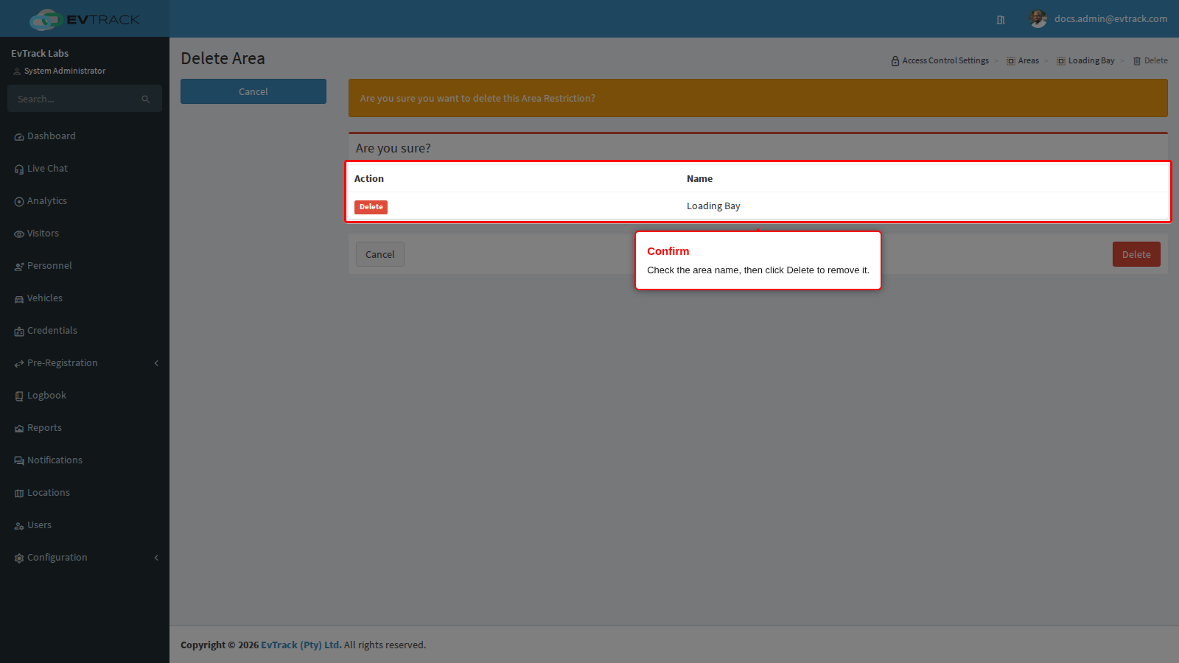Go to Live Chat

(47, 169)
